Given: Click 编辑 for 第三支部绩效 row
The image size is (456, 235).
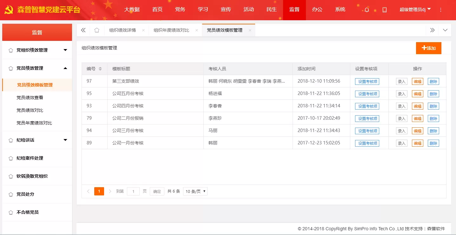Looking at the screenshot, I should (x=418, y=81).
